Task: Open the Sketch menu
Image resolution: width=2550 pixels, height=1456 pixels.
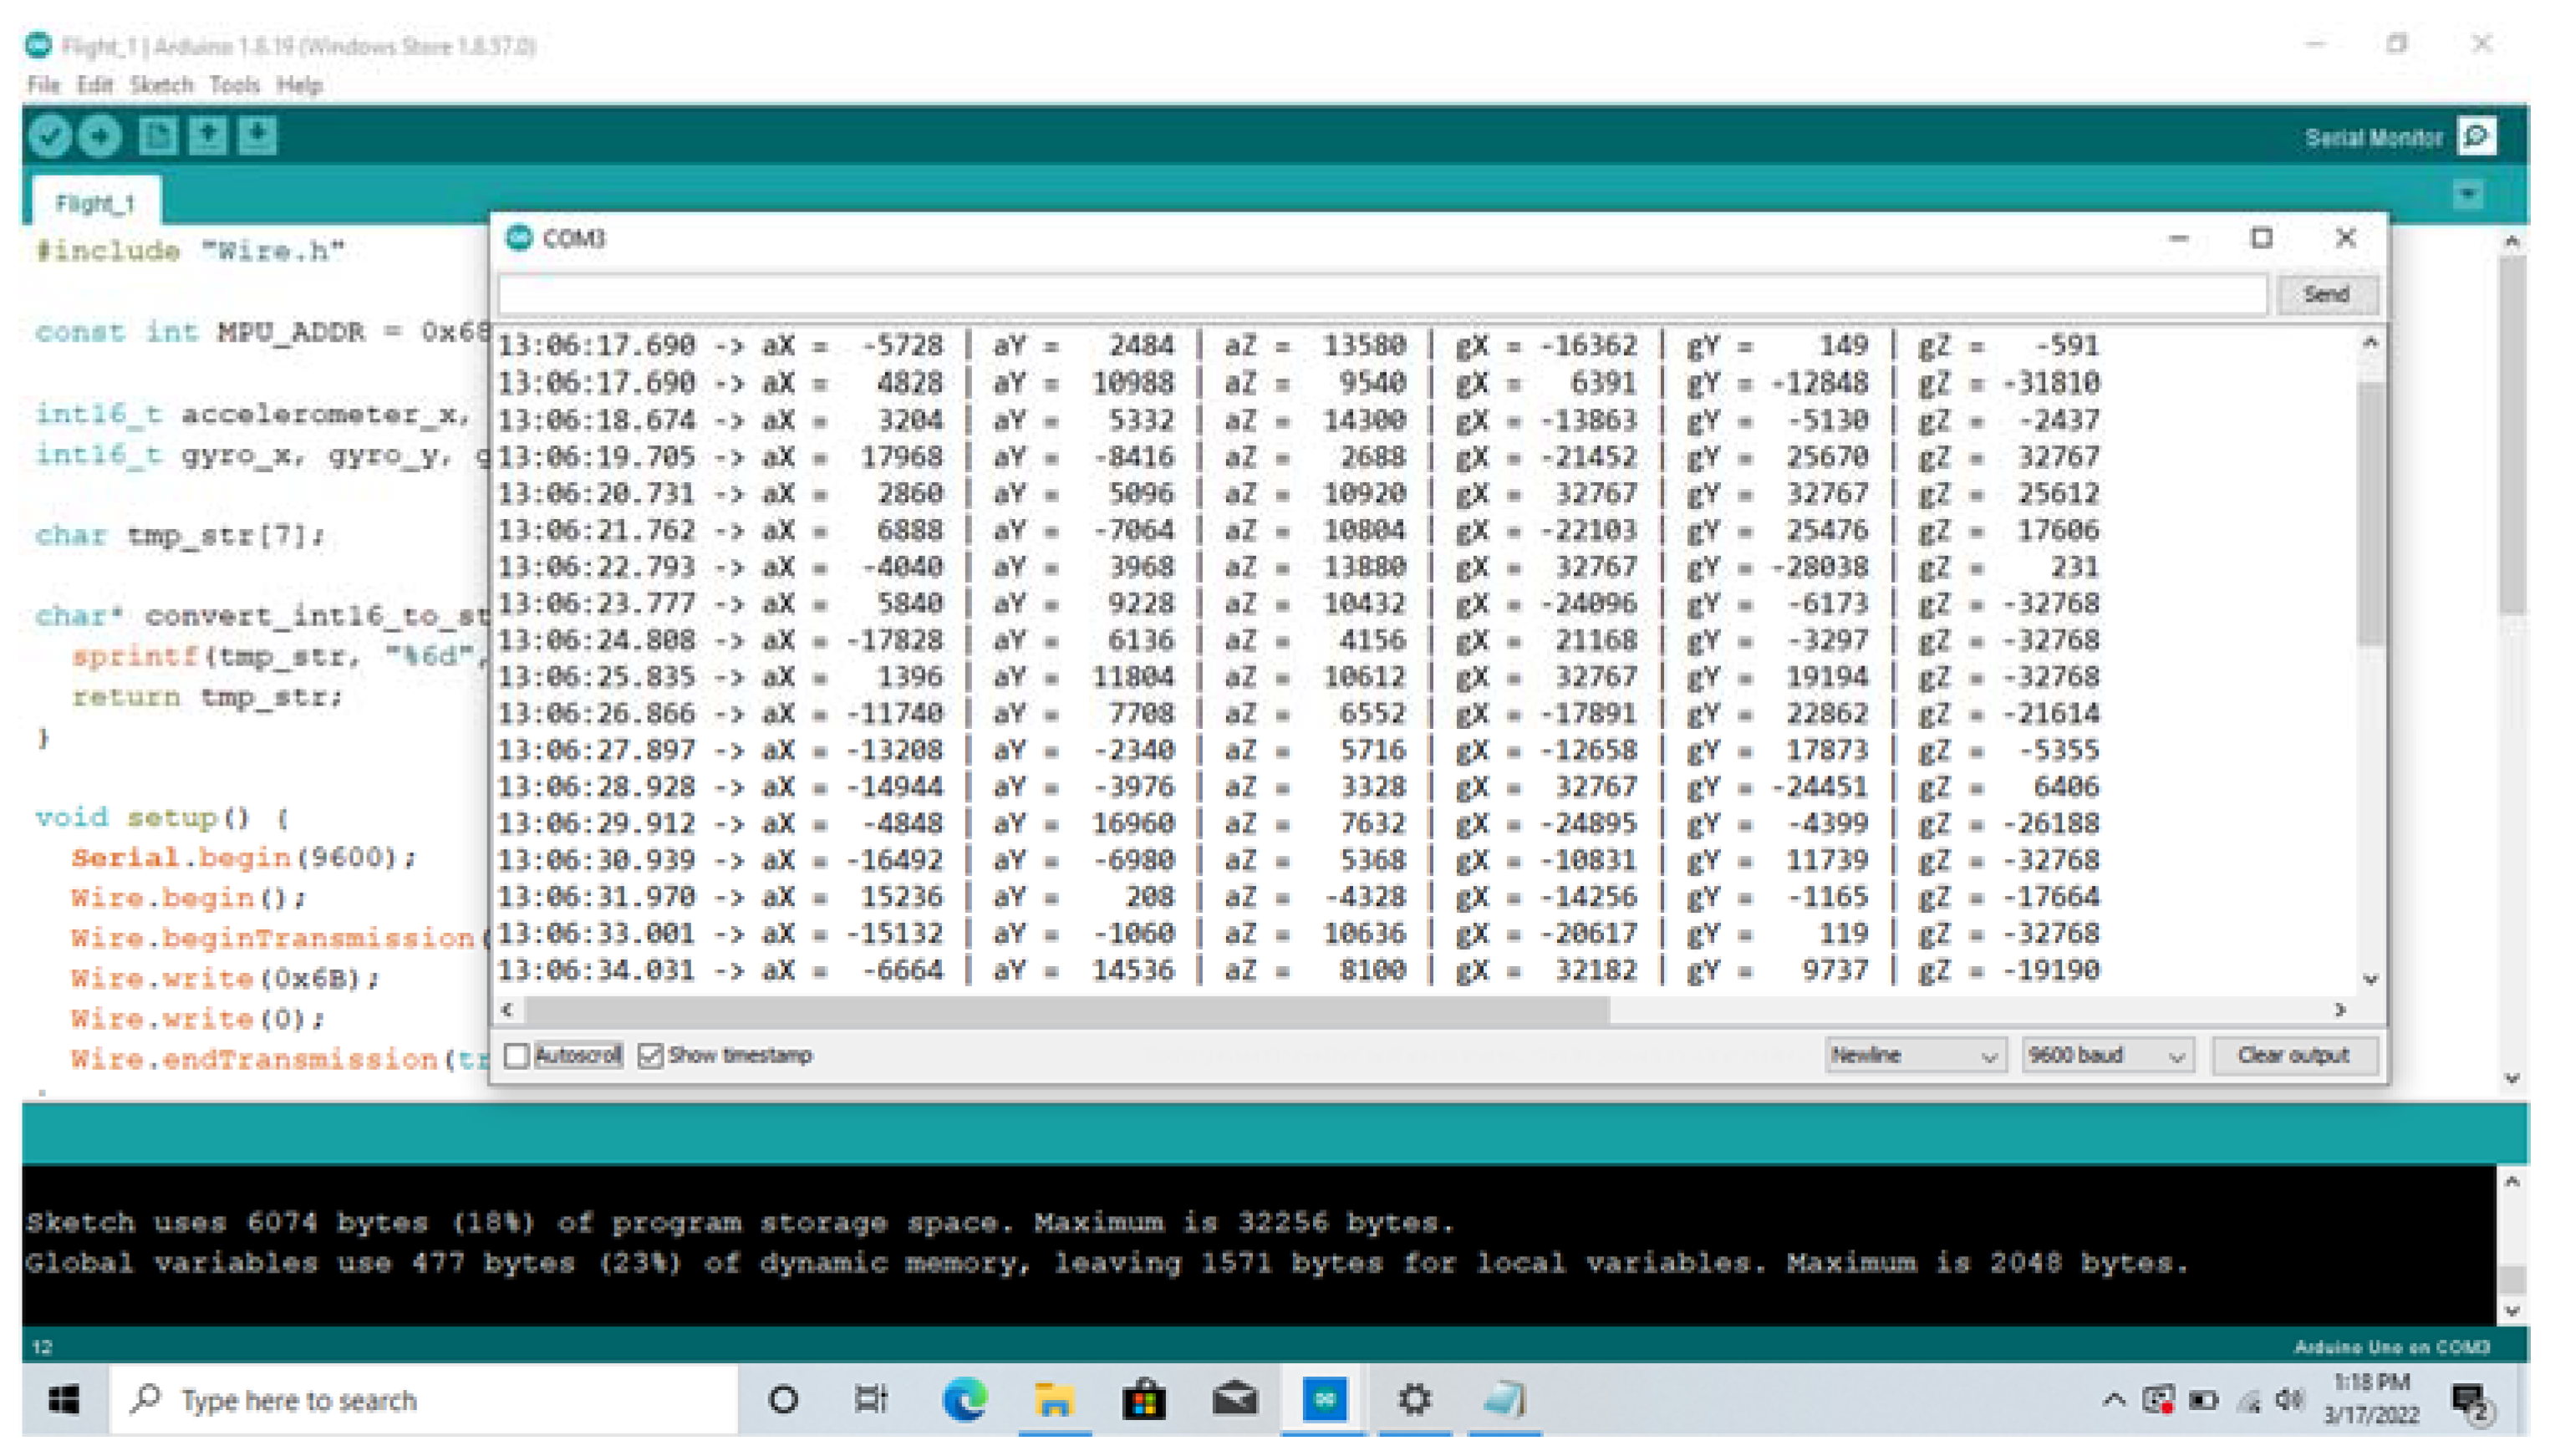Action: pyautogui.click(x=160, y=85)
